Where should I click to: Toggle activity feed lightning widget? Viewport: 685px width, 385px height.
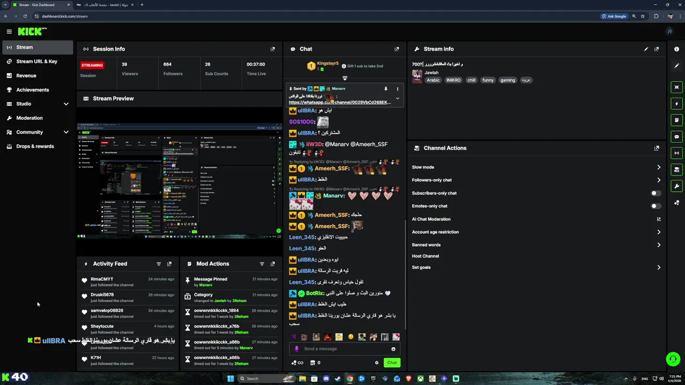(677, 104)
